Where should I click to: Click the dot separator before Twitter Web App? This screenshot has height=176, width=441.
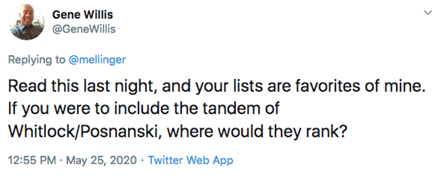[x=143, y=161]
